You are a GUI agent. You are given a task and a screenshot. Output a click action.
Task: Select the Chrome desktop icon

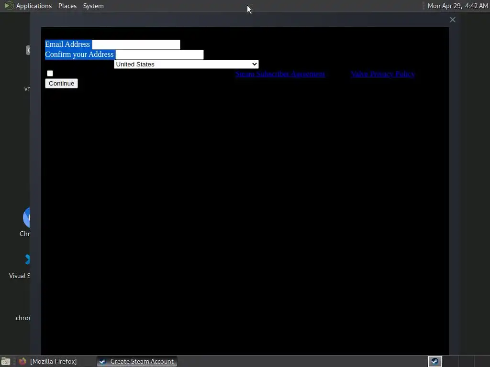25,222
